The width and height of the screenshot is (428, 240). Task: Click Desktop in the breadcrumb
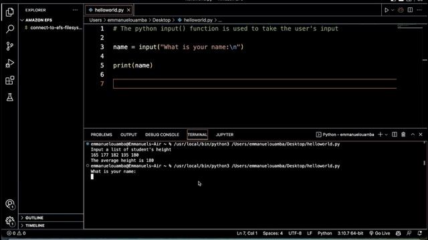161,20
